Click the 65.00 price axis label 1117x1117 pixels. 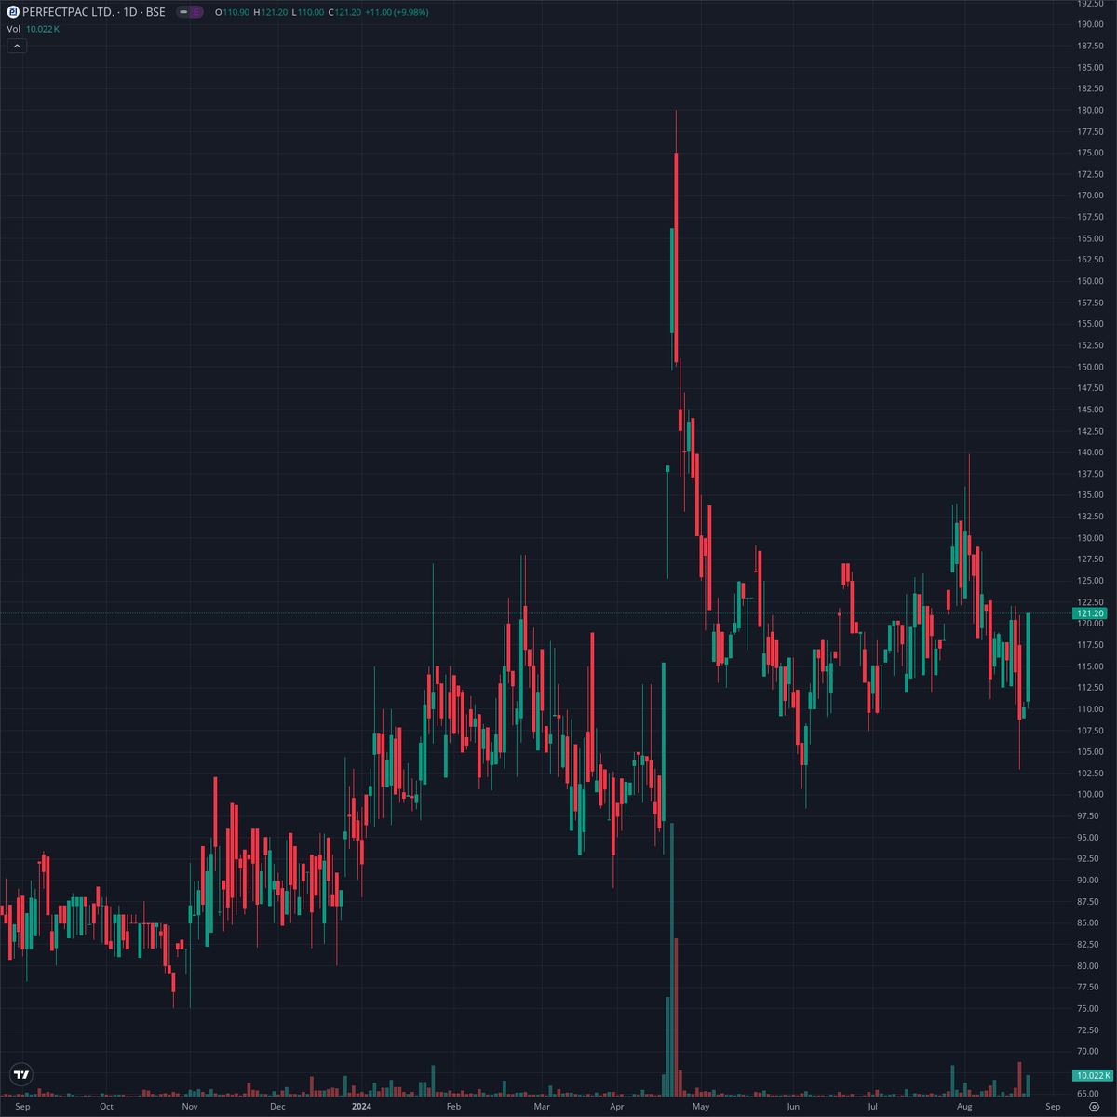tap(1087, 1095)
